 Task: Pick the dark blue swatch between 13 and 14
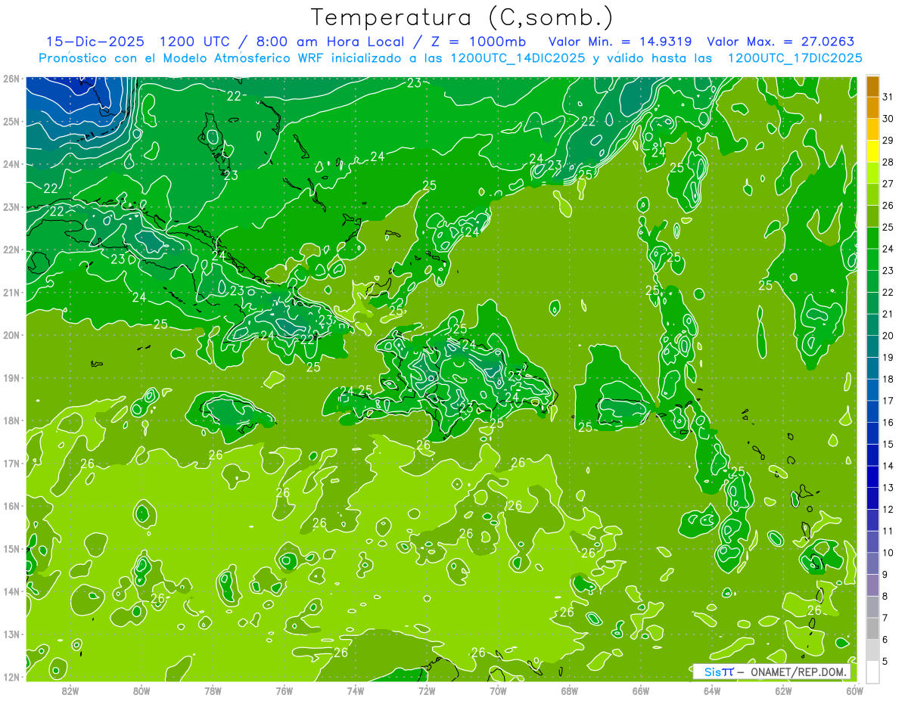click(x=872, y=477)
